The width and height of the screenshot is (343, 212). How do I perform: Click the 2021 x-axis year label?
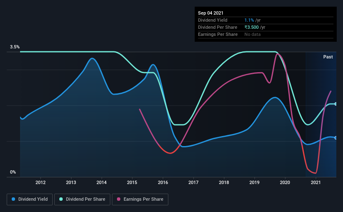point(316,182)
